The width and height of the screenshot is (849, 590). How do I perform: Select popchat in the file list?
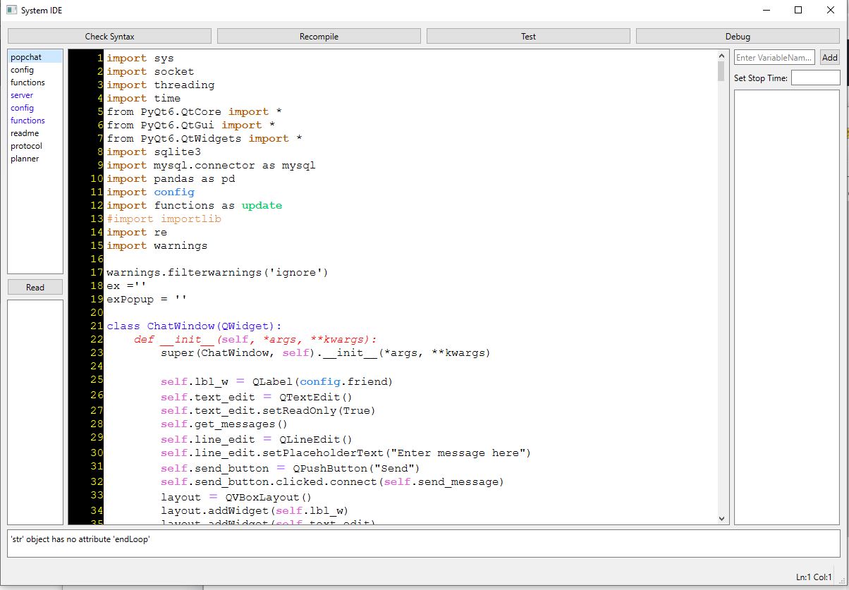point(35,57)
